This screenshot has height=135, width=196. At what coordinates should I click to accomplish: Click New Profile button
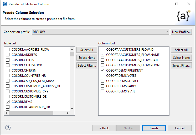(x=181, y=32)
